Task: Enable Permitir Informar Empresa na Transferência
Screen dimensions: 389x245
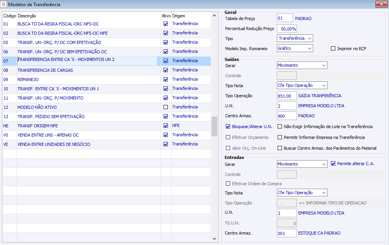Action: (x=280, y=137)
